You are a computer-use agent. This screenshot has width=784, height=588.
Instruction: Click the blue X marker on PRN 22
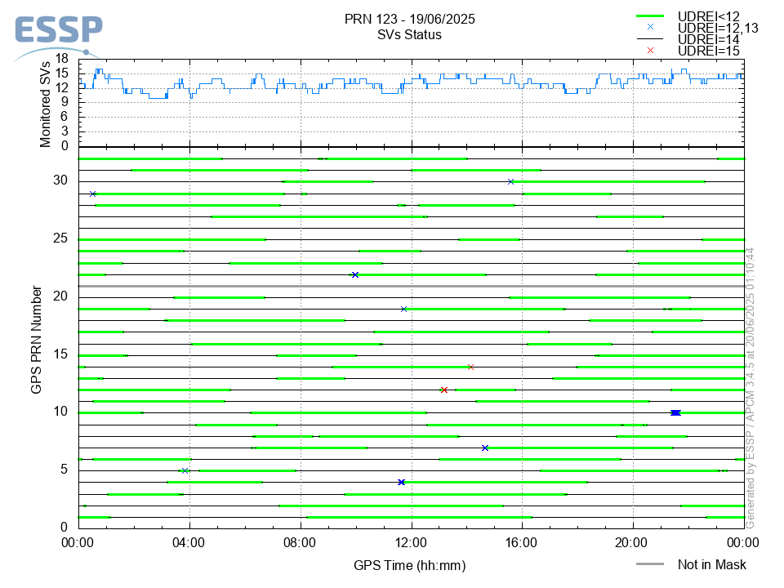click(x=354, y=274)
